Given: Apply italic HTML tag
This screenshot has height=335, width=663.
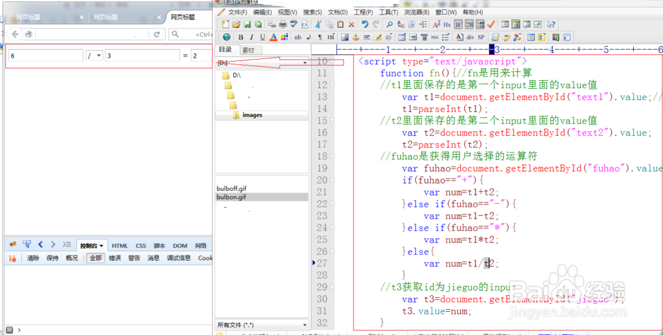Looking at the screenshot, I should (x=251, y=37).
